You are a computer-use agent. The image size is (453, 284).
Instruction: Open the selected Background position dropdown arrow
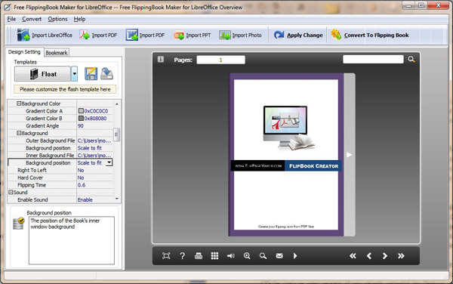(x=109, y=162)
